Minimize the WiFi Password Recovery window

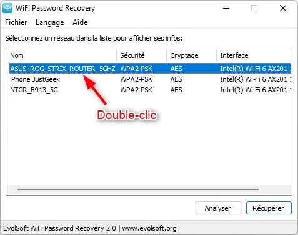pyautogui.click(x=226, y=9)
